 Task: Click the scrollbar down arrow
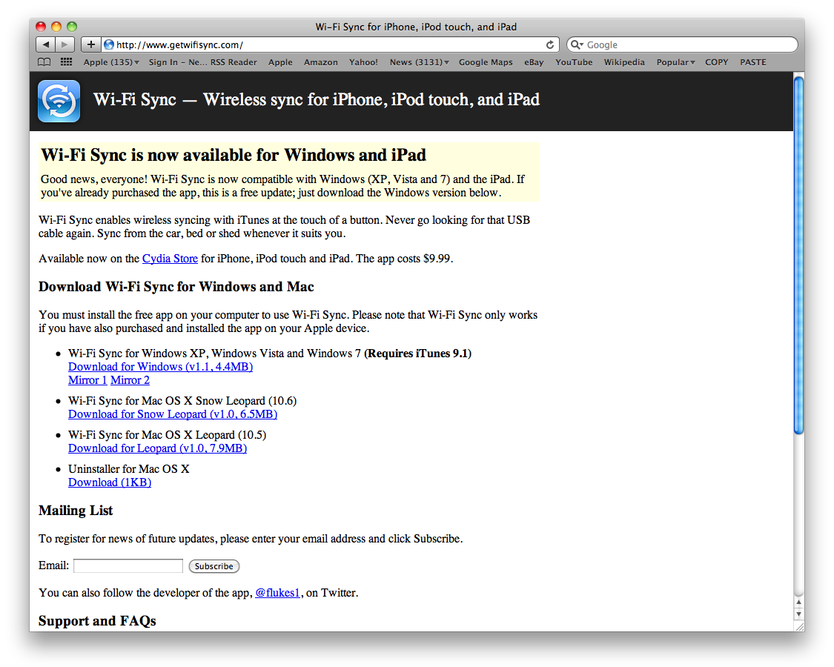pos(798,614)
